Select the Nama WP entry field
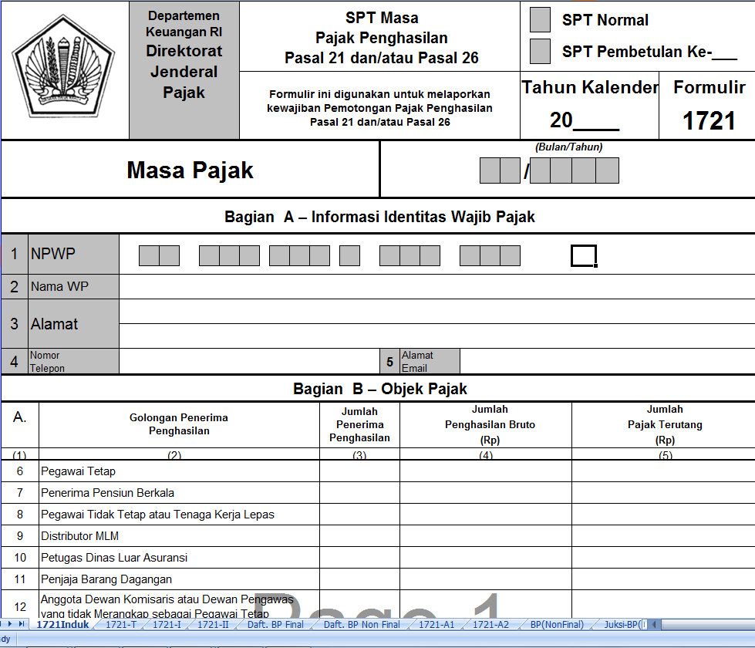The width and height of the screenshot is (755, 648). tap(436, 287)
